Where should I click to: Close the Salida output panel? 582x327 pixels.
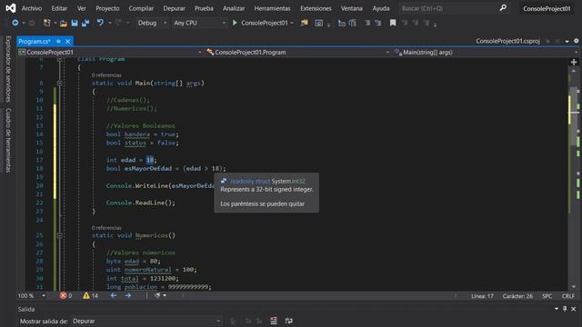574,309
